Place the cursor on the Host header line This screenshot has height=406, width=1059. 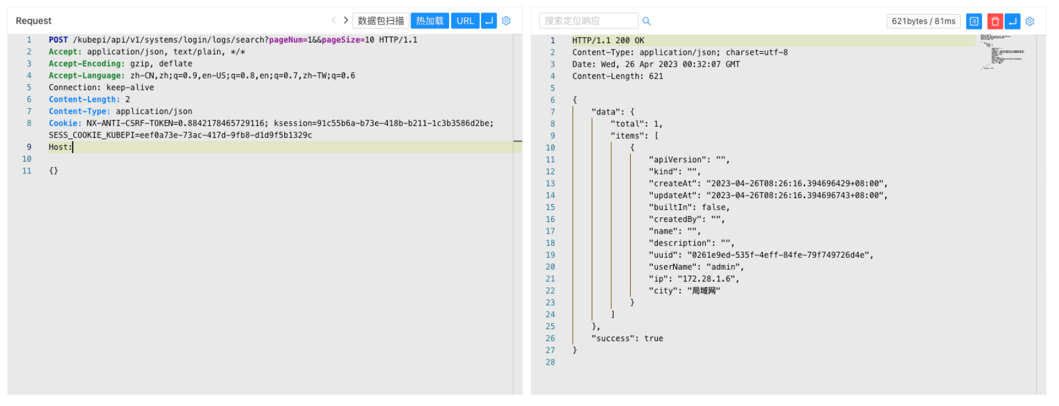[177, 147]
